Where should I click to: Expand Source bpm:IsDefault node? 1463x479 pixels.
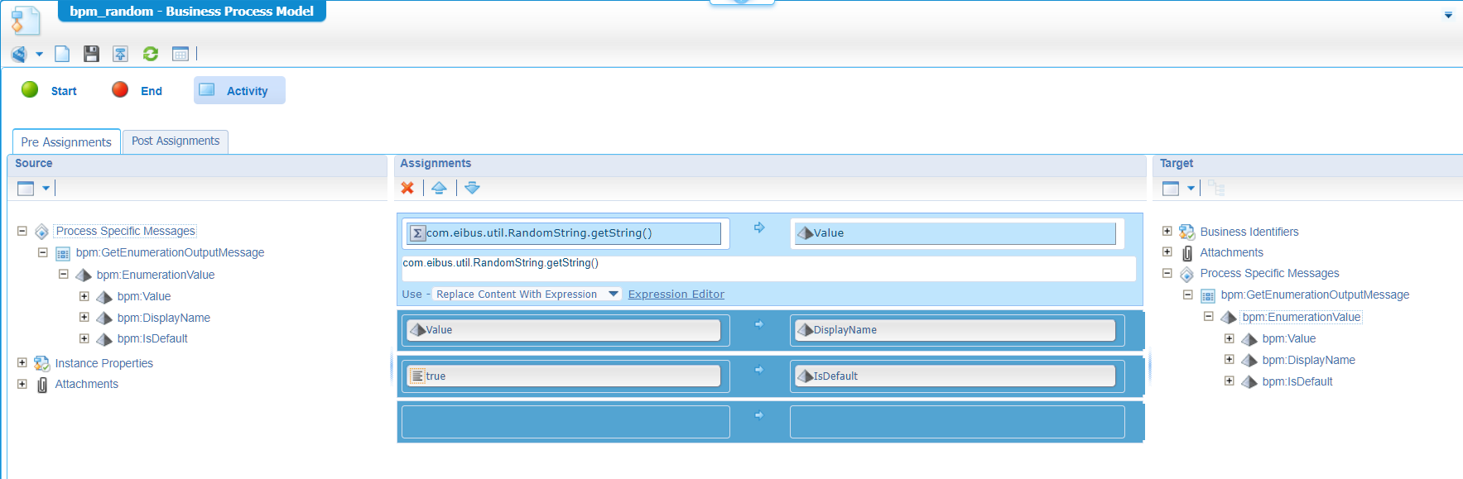[x=84, y=338]
